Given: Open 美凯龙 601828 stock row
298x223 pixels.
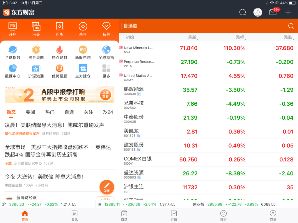Looking at the screenshot, I should point(208,132).
